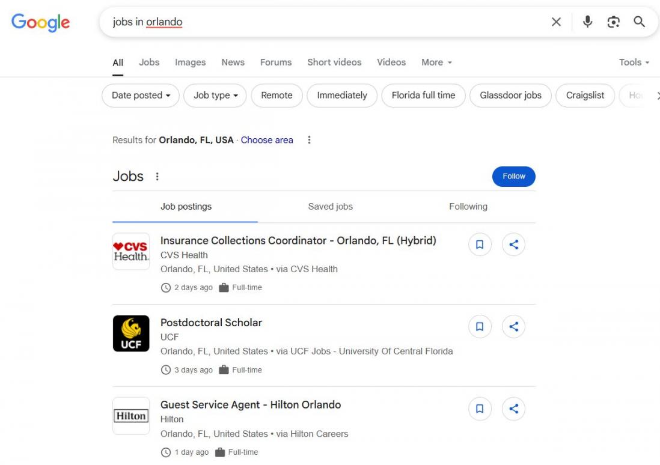Click the UCF logo thumbnail
660x465 pixels.
[131, 333]
